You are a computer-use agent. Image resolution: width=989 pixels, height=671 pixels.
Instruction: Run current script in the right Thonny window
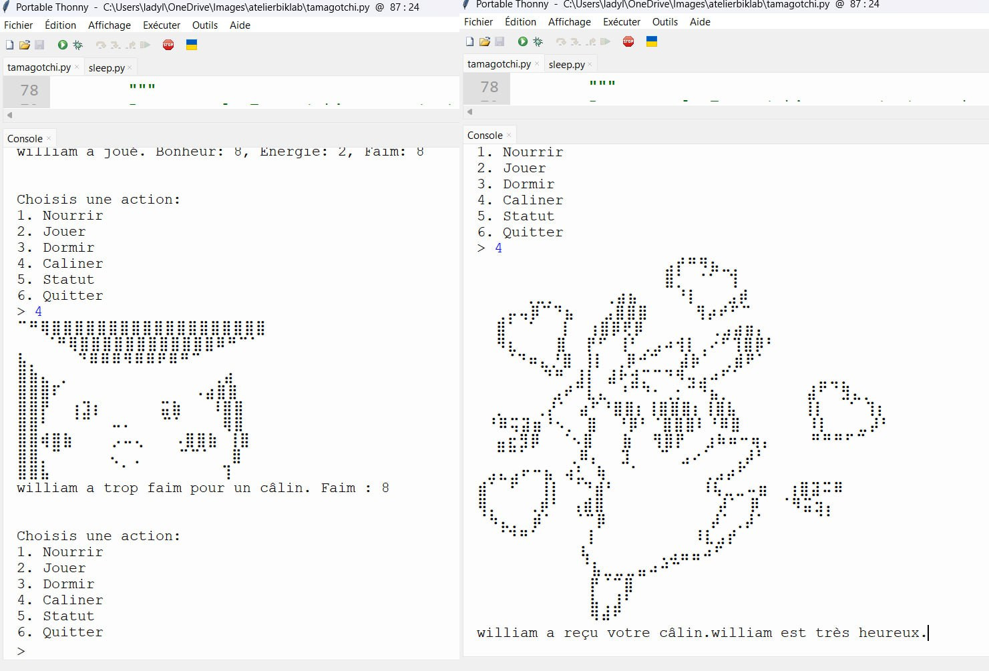(x=522, y=41)
